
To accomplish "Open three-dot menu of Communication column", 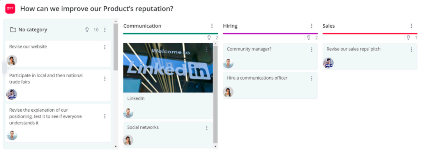I will click(x=212, y=26).
